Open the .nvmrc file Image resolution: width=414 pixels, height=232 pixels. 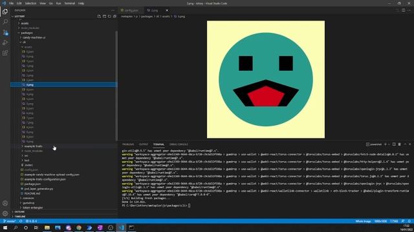click(28, 165)
